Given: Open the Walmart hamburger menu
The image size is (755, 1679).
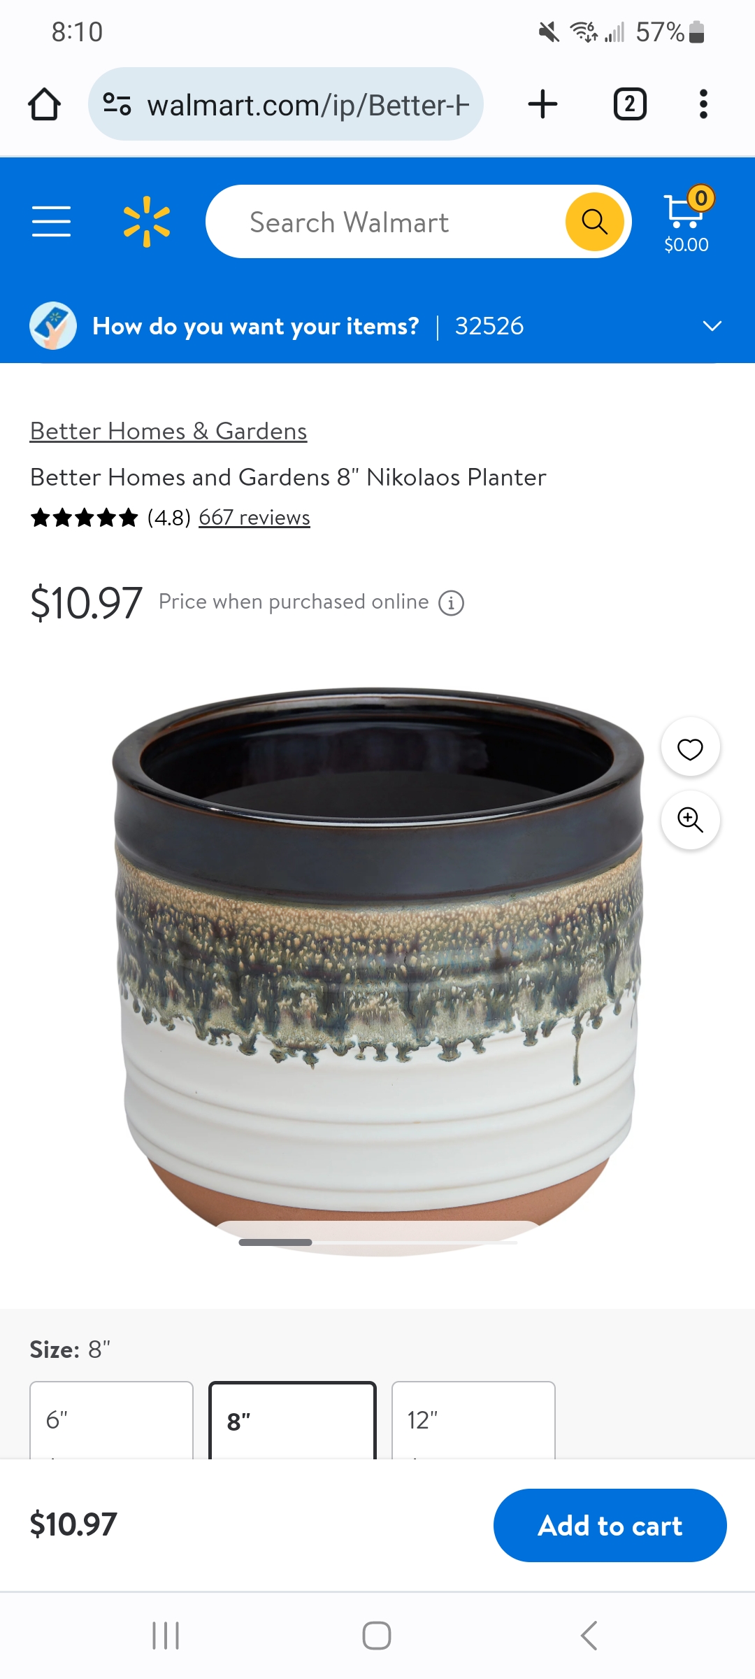Looking at the screenshot, I should 51,222.
